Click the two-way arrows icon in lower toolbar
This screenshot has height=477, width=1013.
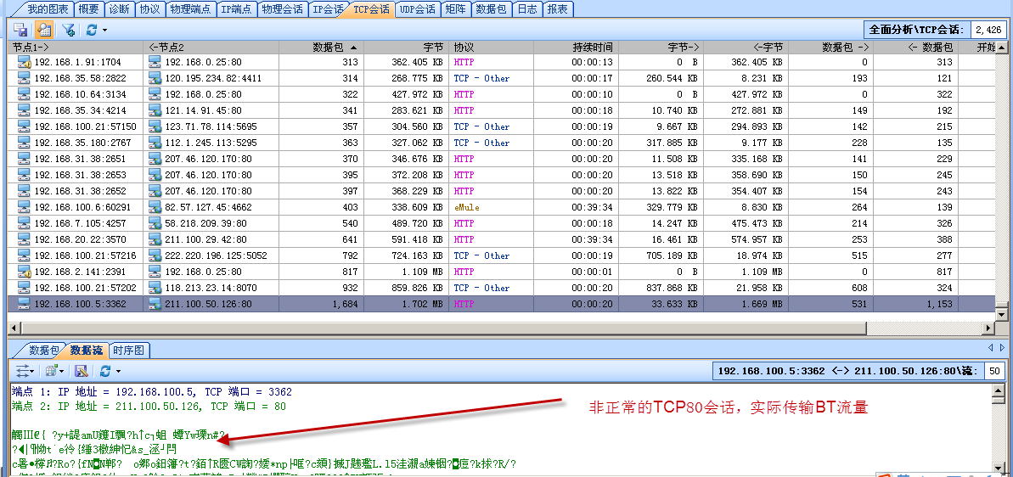pyautogui.click(x=23, y=371)
